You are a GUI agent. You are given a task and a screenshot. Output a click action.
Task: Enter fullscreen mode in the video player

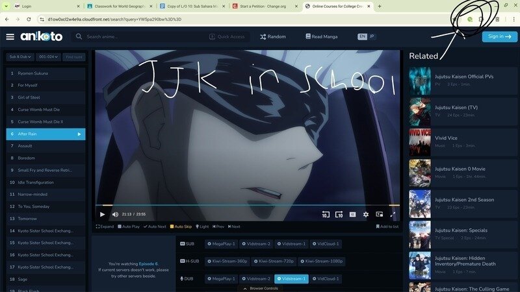point(393,214)
